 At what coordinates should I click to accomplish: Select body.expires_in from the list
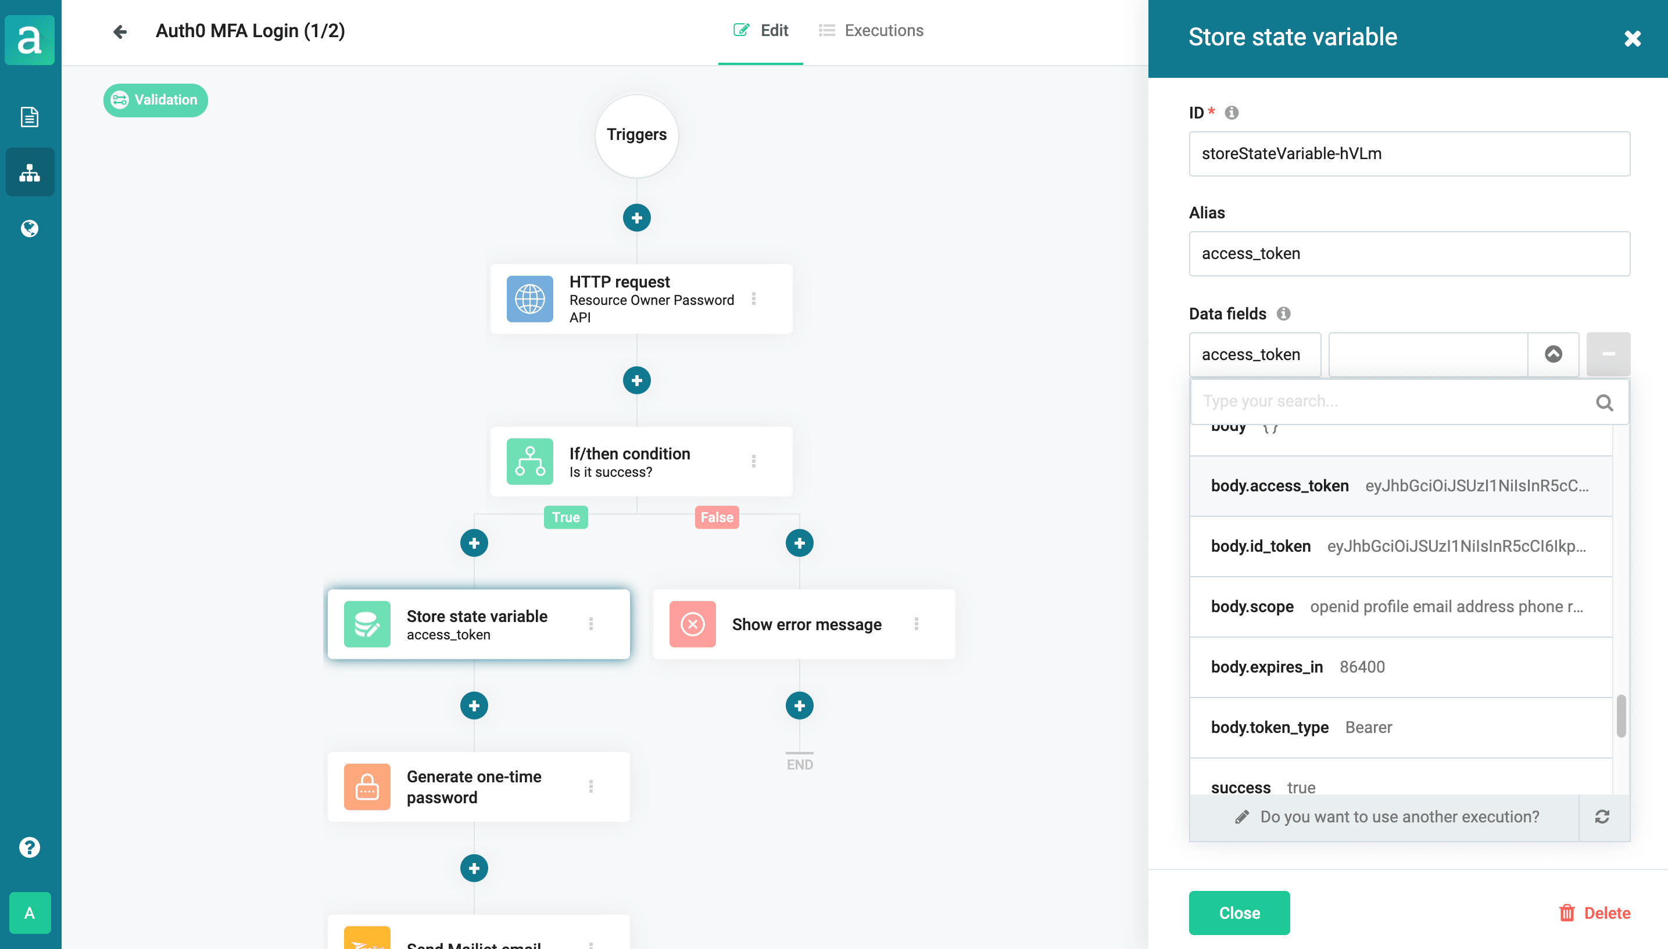1401,667
